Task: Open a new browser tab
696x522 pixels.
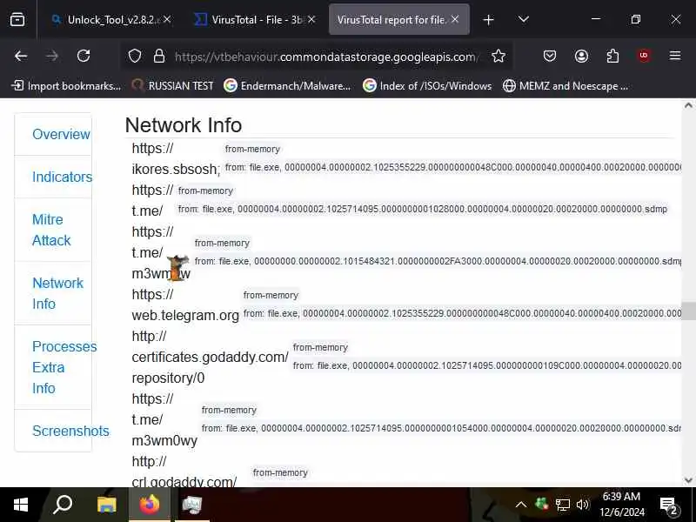Action: pyautogui.click(x=488, y=20)
